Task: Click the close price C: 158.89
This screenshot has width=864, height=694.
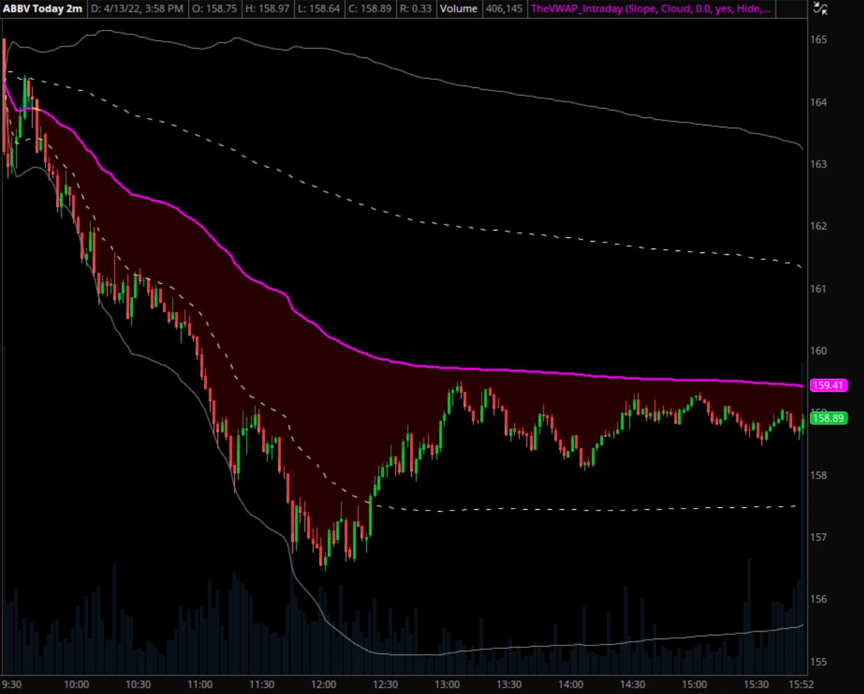Action: 370,9
